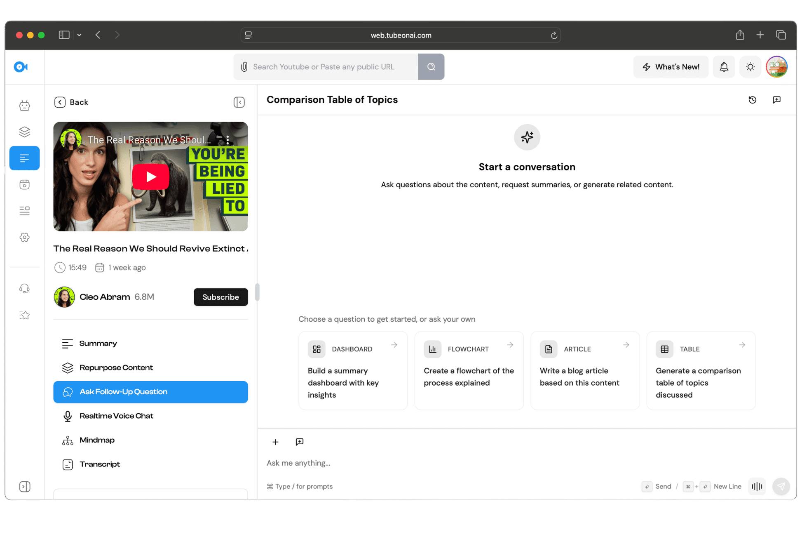
Task: Open the settings gear sidebar icon
Action: pyautogui.click(x=24, y=237)
